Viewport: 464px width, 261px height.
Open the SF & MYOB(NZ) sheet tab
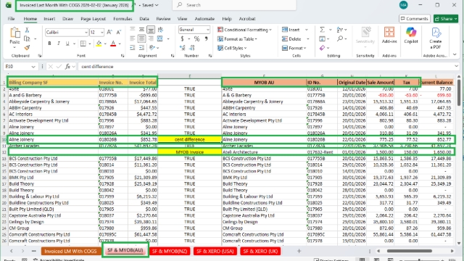(170, 252)
